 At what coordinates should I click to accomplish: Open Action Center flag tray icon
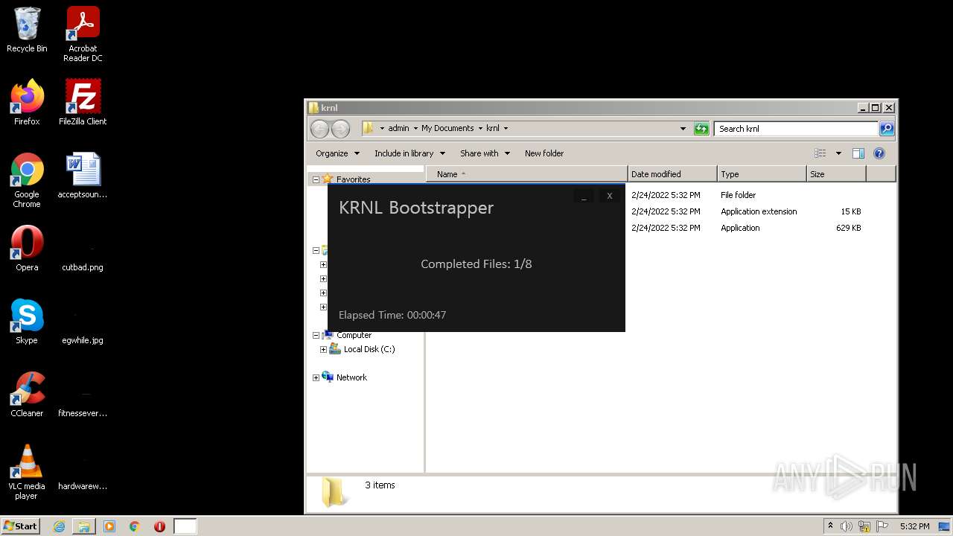[882, 526]
